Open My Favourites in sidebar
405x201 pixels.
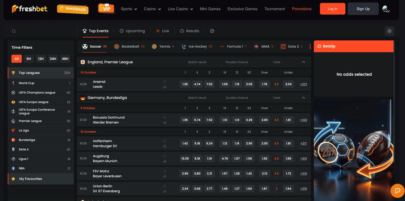tap(41, 179)
